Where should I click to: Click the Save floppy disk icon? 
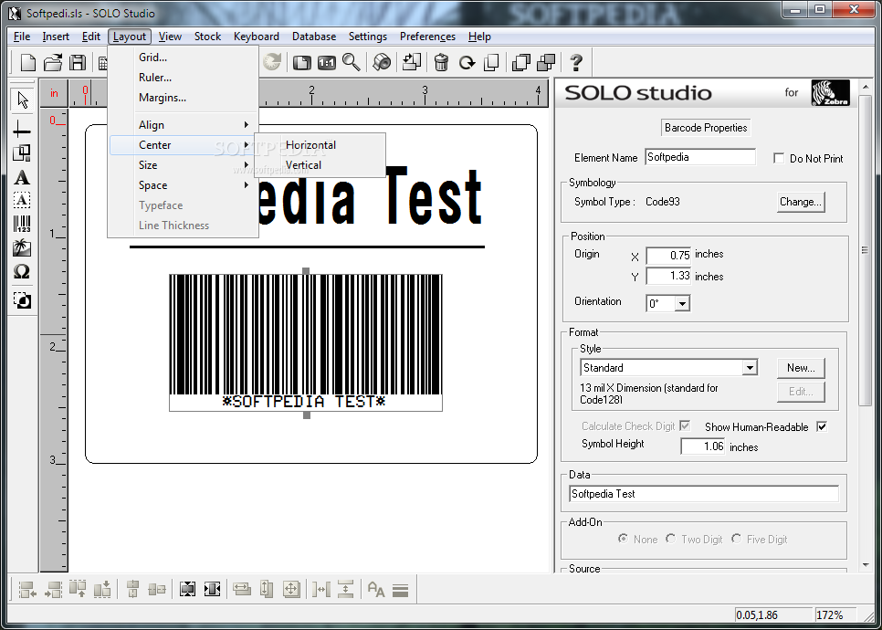(78, 62)
